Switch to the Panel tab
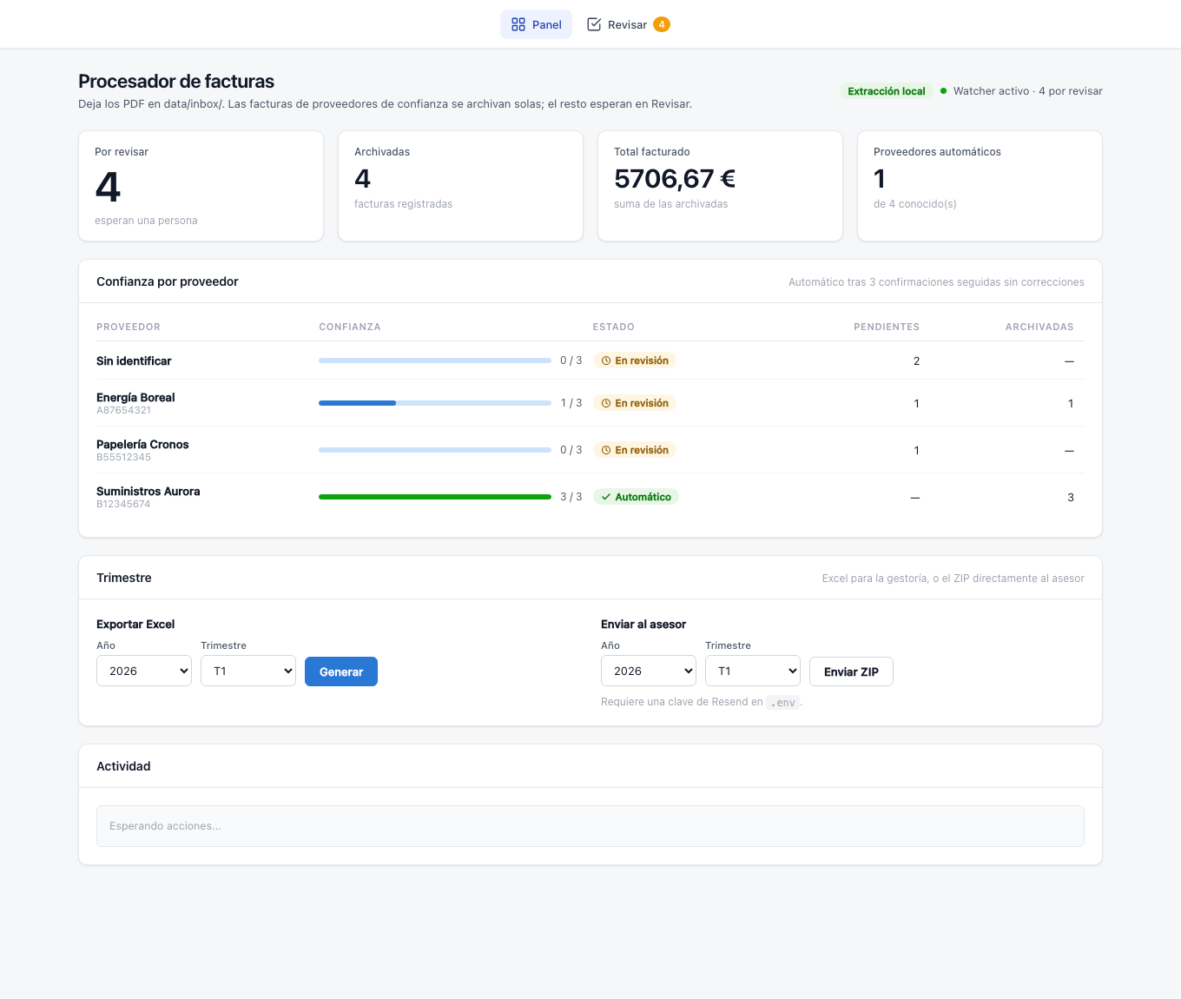 [536, 24]
